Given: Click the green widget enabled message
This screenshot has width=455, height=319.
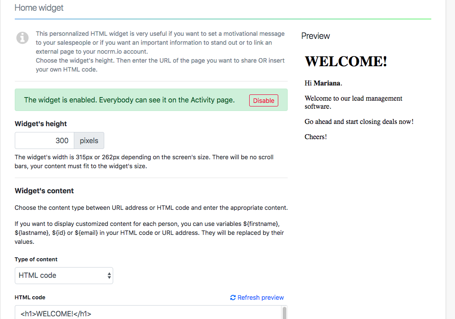Looking at the screenshot, I should [x=129, y=100].
